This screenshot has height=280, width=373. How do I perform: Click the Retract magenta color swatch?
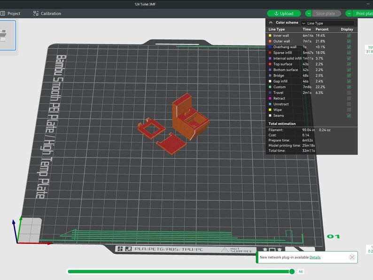point(270,98)
